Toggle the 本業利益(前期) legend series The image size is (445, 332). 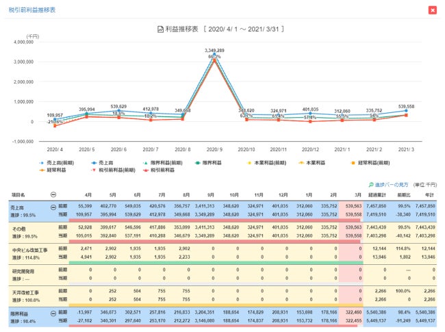pos(266,163)
